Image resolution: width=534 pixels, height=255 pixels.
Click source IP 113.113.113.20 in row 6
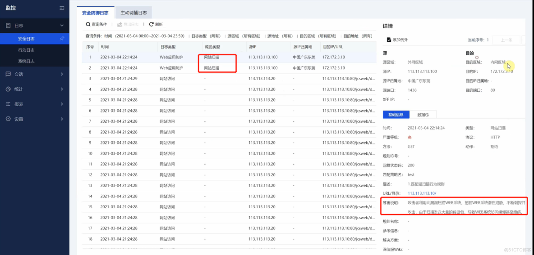click(x=262, y=111)
